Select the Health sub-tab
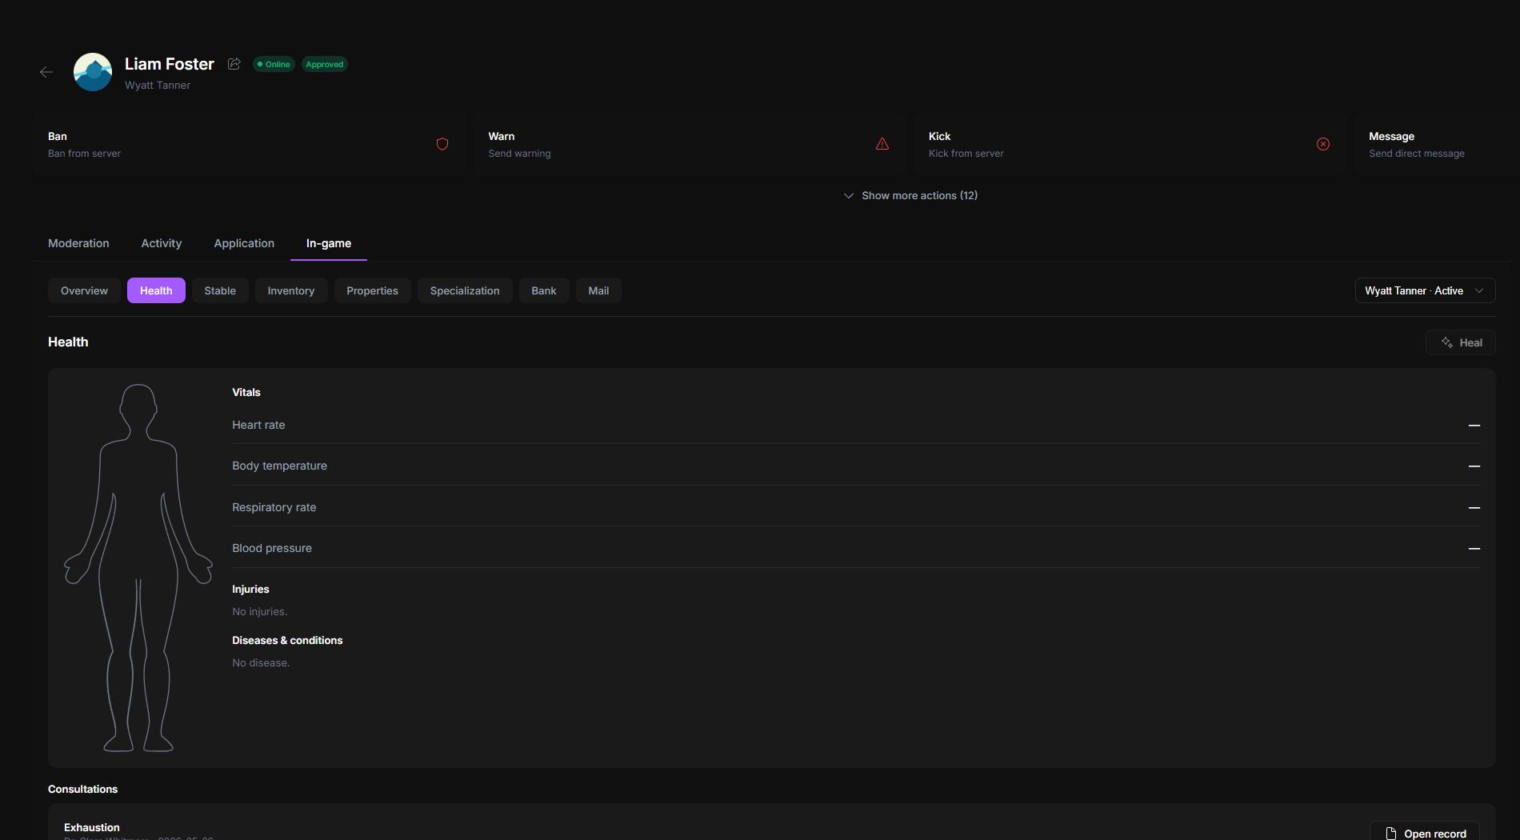 click(156, 290)
